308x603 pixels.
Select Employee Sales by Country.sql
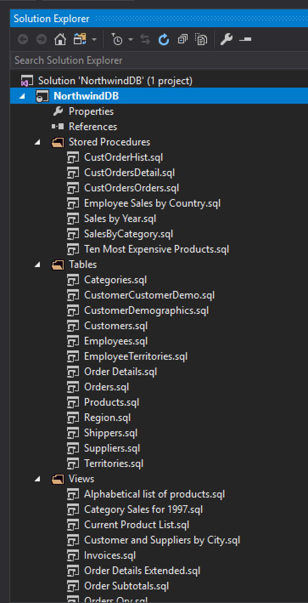point(152,203)
